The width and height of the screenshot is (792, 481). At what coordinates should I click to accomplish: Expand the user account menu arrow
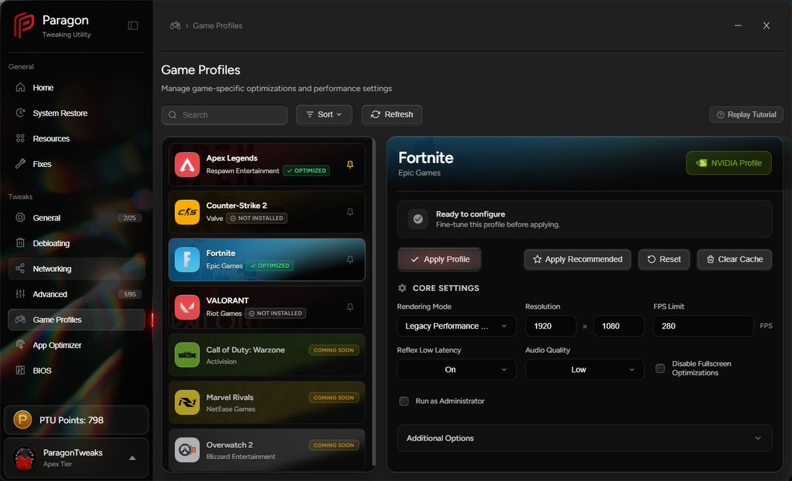[x=132, y=458]
